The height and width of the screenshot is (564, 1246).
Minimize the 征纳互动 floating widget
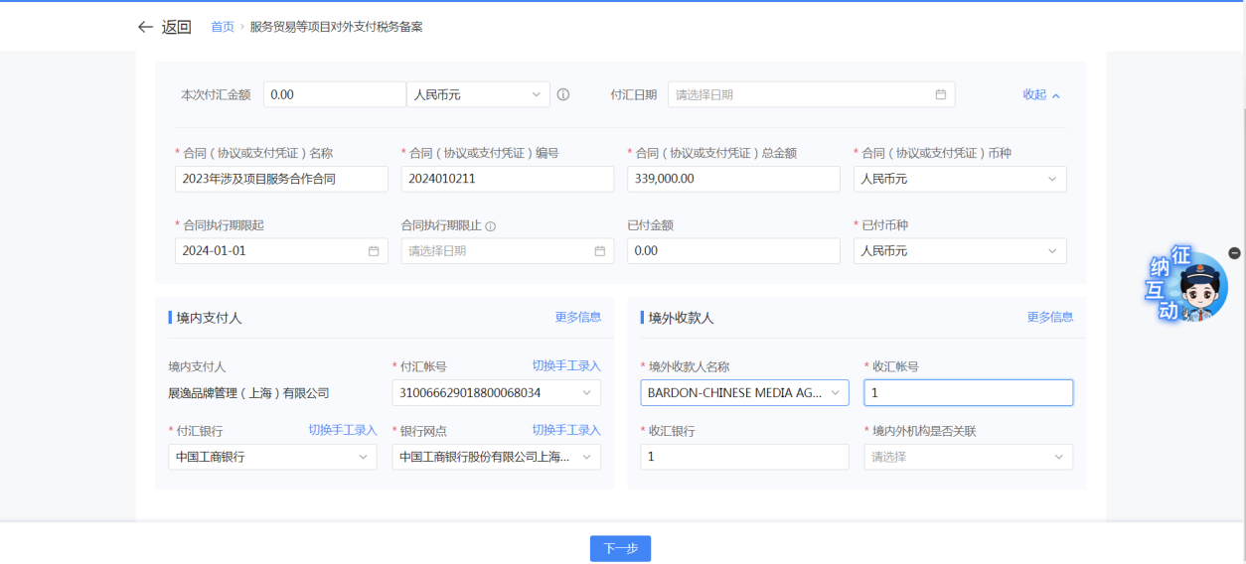tap(1234, 253)
